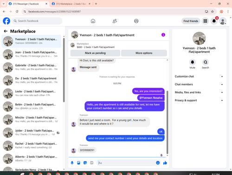
Task: Click the message text field
Action: pyautogui.click(x=127, y=163)
